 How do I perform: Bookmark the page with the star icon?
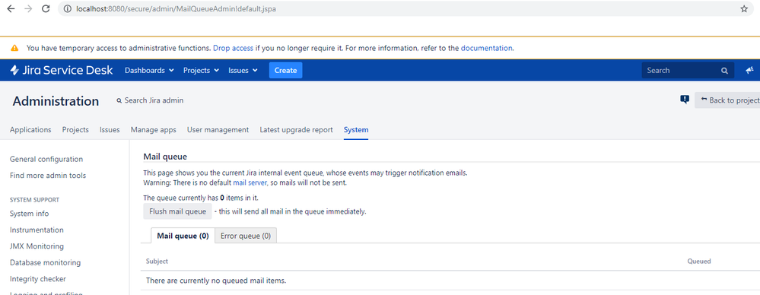pyautogui.click(x=744, y=8)
